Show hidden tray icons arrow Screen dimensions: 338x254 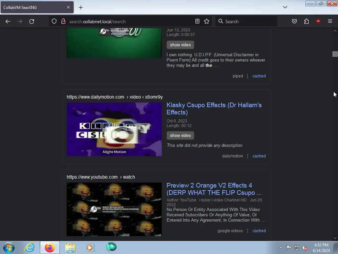[281, 248]
